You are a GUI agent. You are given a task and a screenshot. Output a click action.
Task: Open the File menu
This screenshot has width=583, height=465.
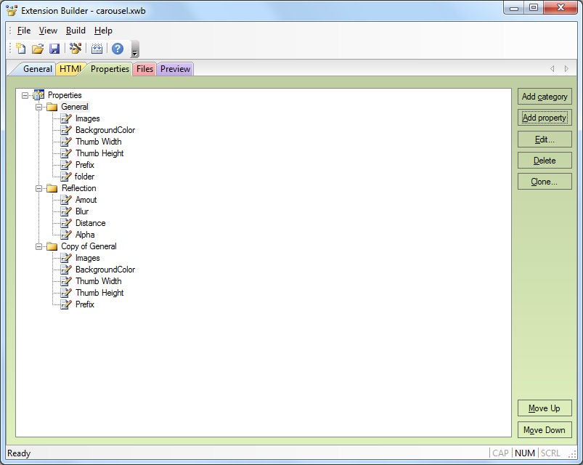(x=24, y=31)
